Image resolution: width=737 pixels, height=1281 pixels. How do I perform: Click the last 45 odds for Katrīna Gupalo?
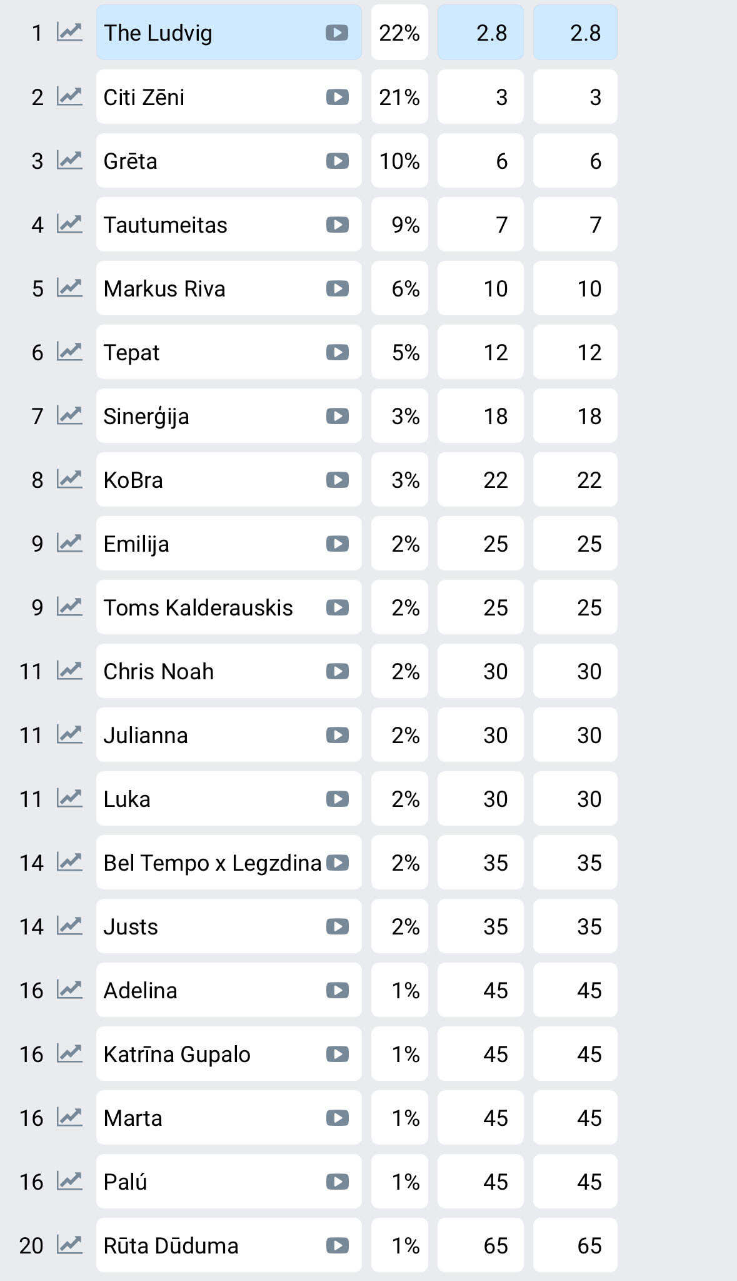coord(575,1054)
